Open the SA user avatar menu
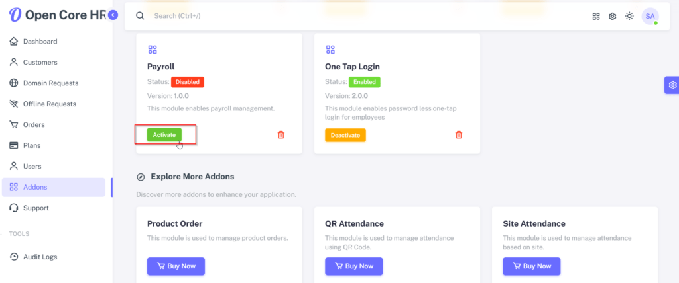Screen dimensions: 679x283 pos(650,16)
